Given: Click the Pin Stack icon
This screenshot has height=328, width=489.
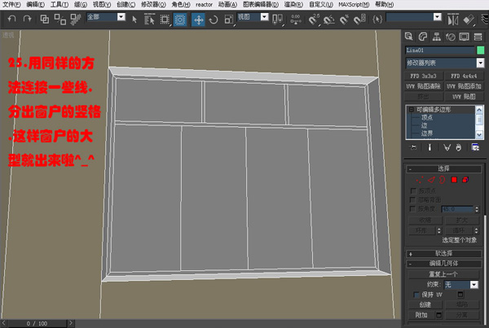Looking at the screenshot, I should tap(413, 147).
